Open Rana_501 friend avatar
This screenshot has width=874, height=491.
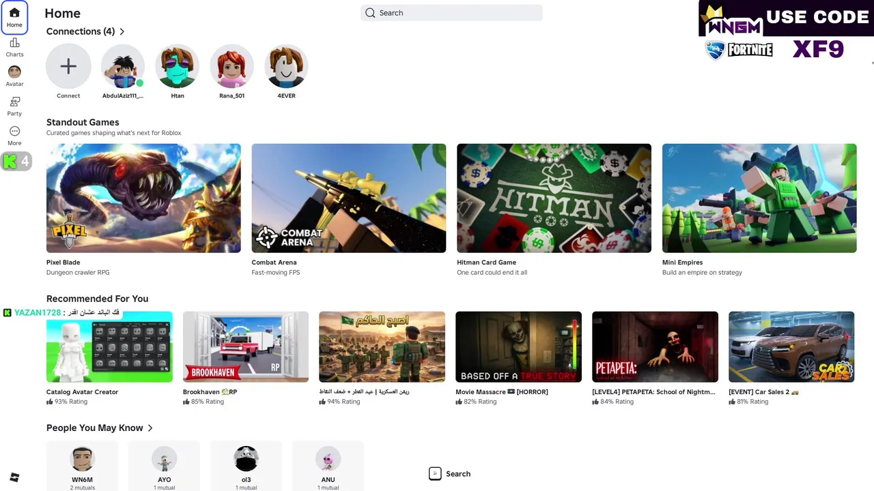(232, 66)
